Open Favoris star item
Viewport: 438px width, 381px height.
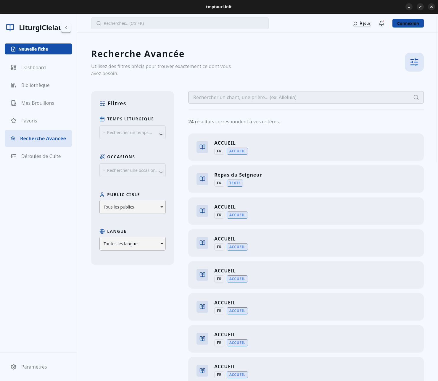pos(29,121)
